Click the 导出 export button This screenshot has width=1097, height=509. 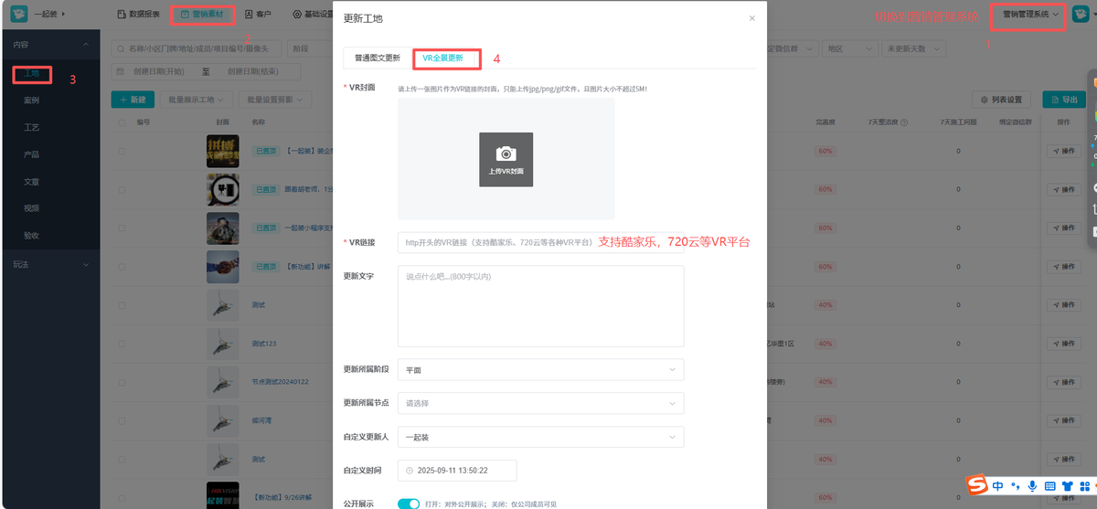click(x=1064, y=100)
